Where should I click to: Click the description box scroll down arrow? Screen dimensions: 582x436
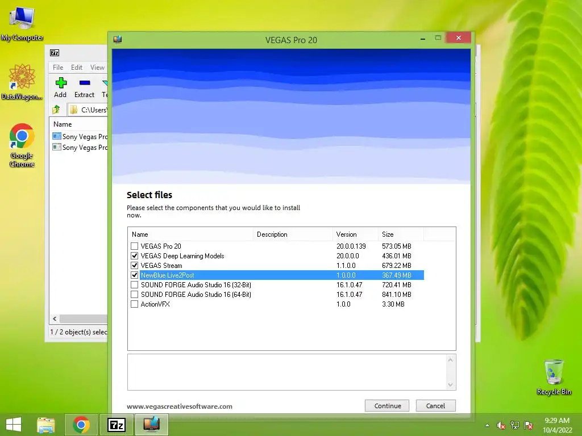click(x=450, y=384)
